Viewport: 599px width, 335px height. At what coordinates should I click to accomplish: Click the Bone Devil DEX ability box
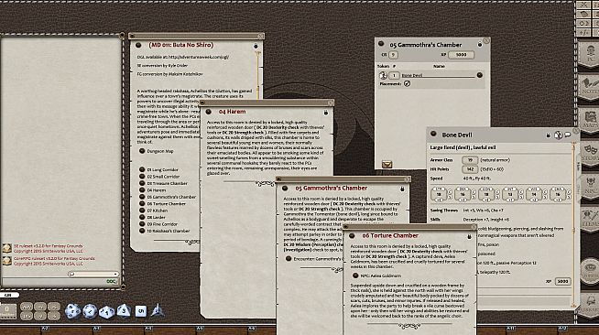[463, 194]
